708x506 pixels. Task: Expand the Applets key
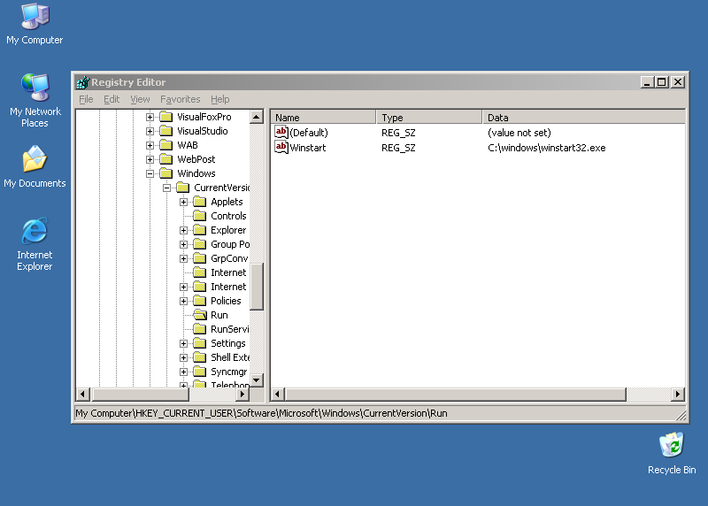tap(183, 202)
